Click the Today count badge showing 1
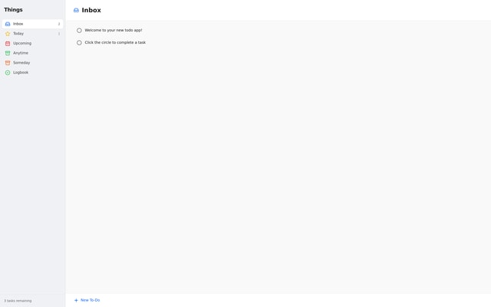The width and height of the screenshot is (491, 307). coord(59,34)
